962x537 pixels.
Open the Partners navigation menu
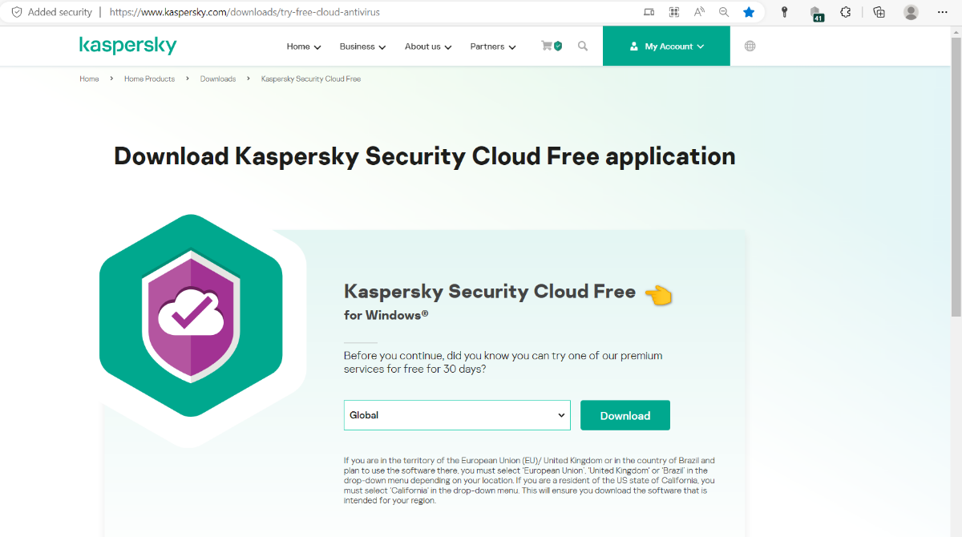(x=493, y=46)
